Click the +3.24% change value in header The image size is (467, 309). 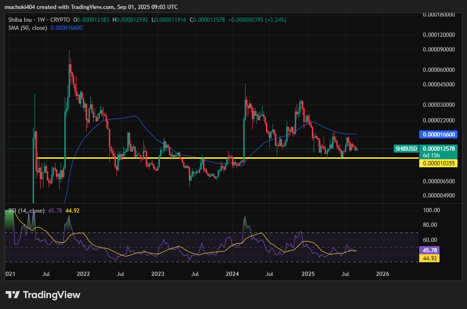(276, 20)
